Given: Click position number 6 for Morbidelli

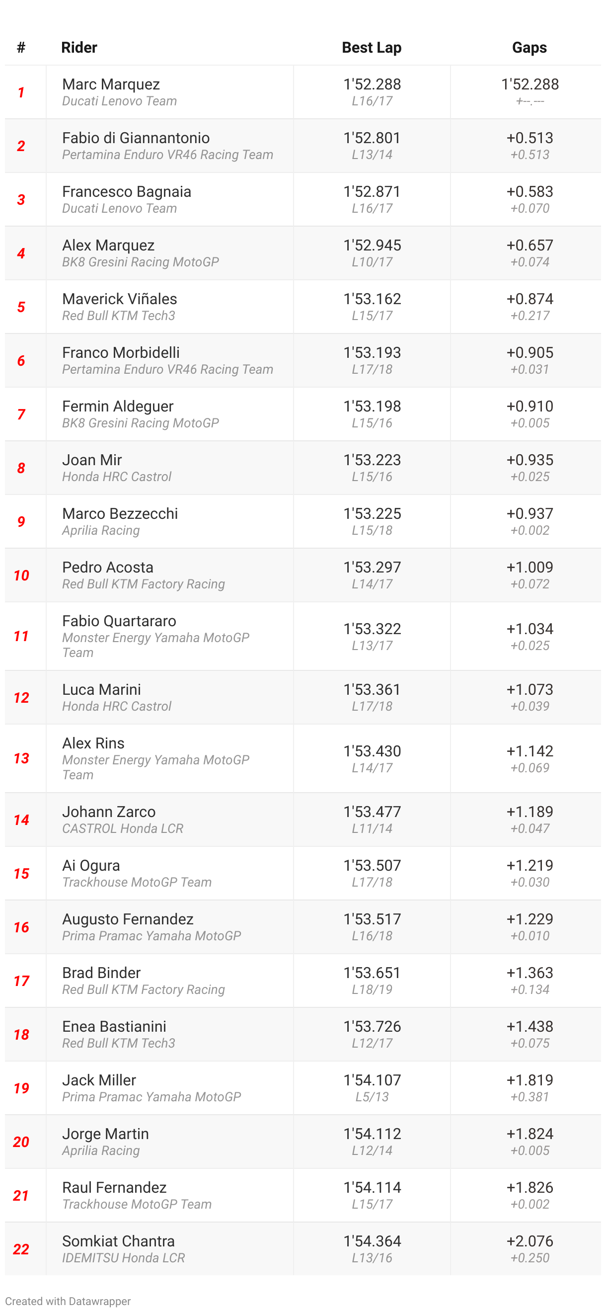Looking at the screenshot, I should (21, 361).
